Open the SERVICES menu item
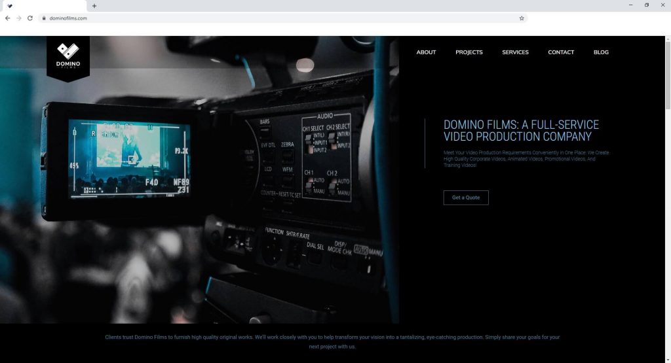 [x=515, y=52]
